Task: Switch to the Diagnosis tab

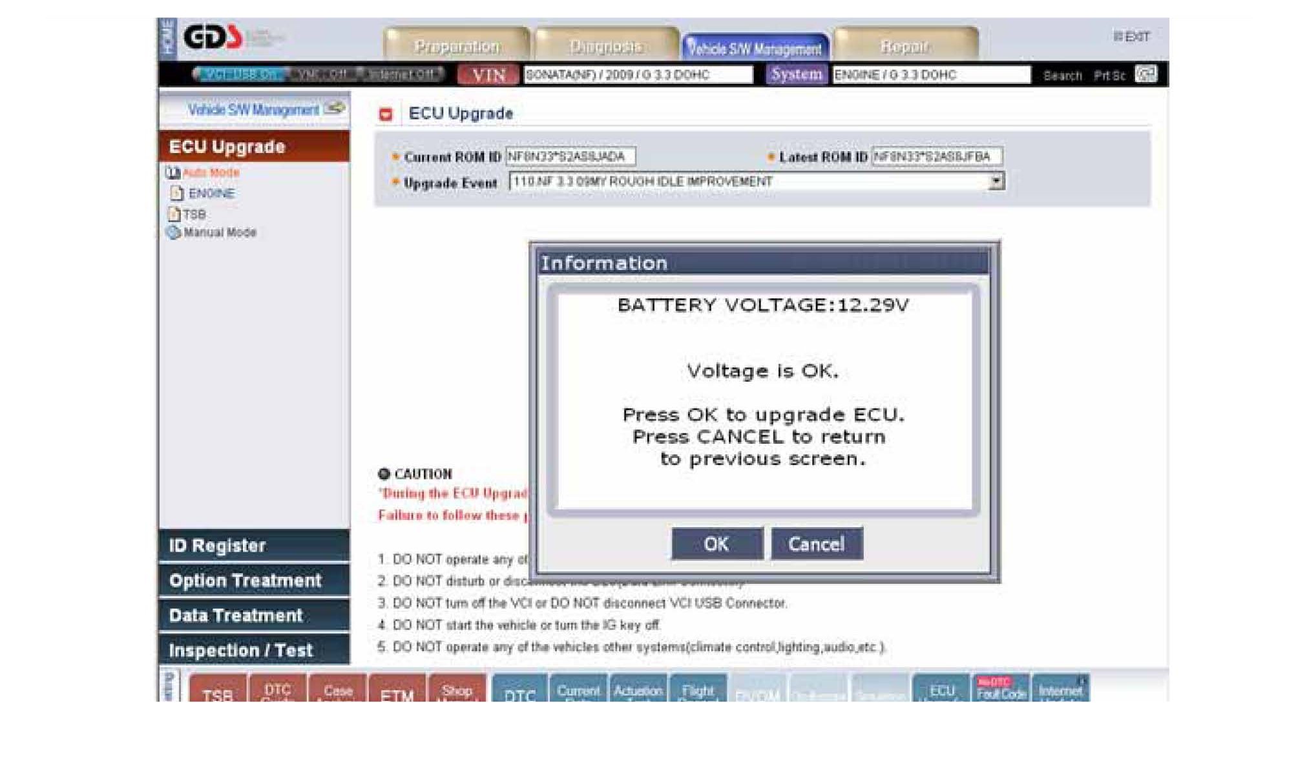Action: click(606, 46)
